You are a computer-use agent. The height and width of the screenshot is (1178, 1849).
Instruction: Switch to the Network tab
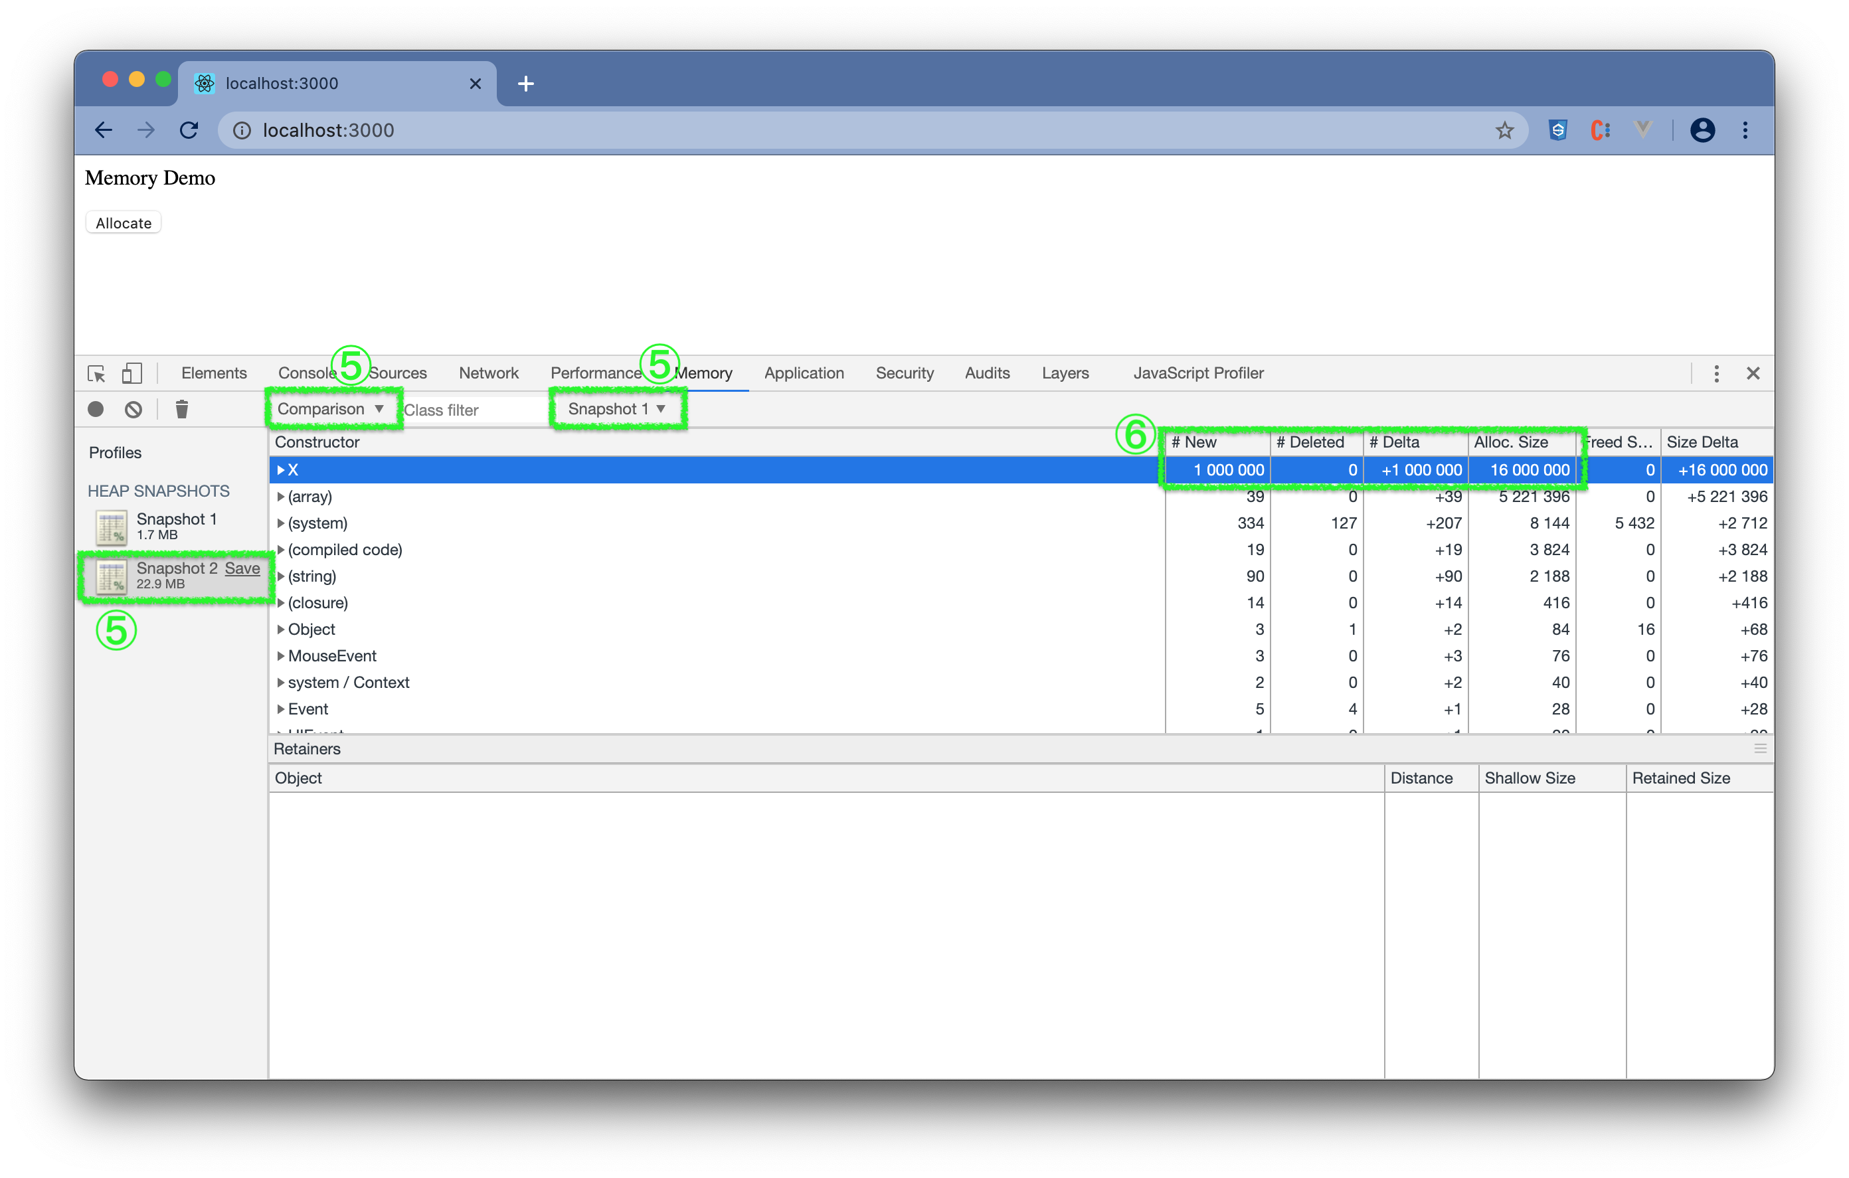tap(488, 373)
